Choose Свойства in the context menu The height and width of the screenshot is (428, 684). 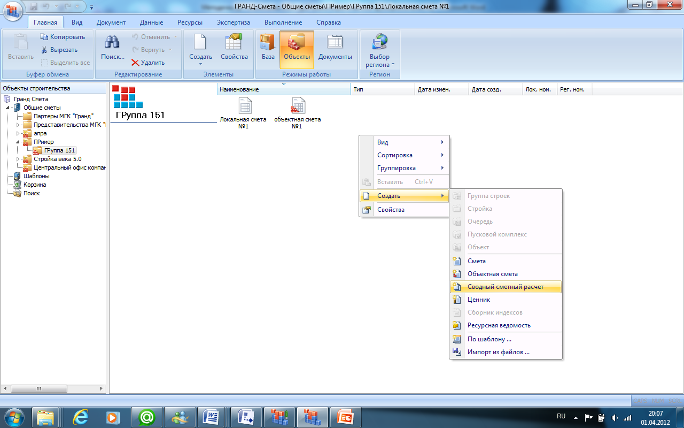[404, 210]
